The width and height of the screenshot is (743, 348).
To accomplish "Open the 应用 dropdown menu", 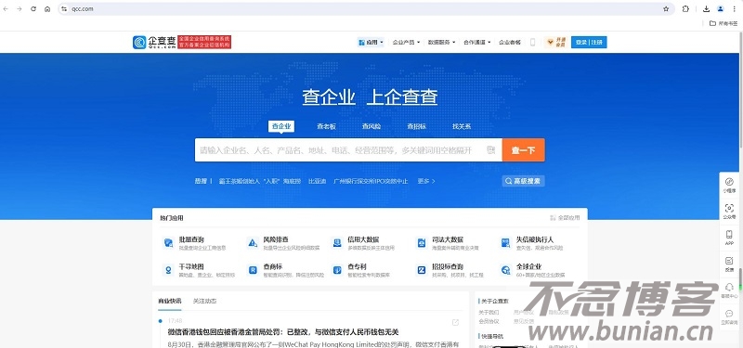I will coord(371,42).
